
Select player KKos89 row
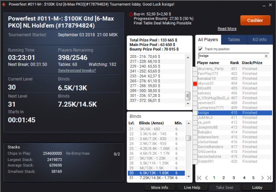pos(235,89)
